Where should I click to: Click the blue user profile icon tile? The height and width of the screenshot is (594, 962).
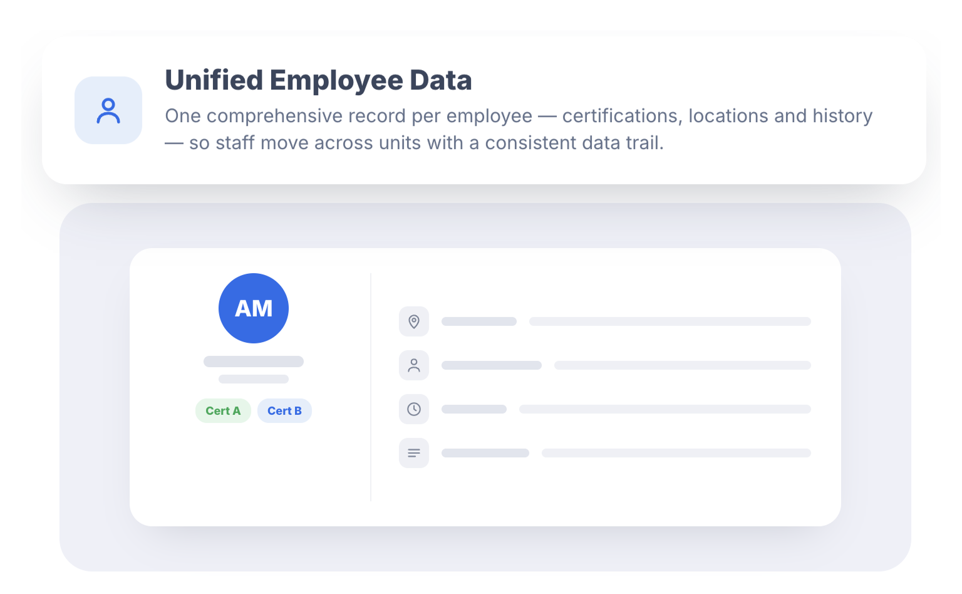(108, 110)
